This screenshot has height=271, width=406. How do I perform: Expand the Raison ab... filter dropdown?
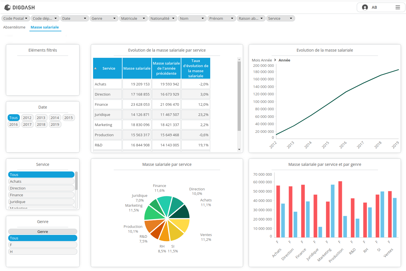(x=251, y=18)
